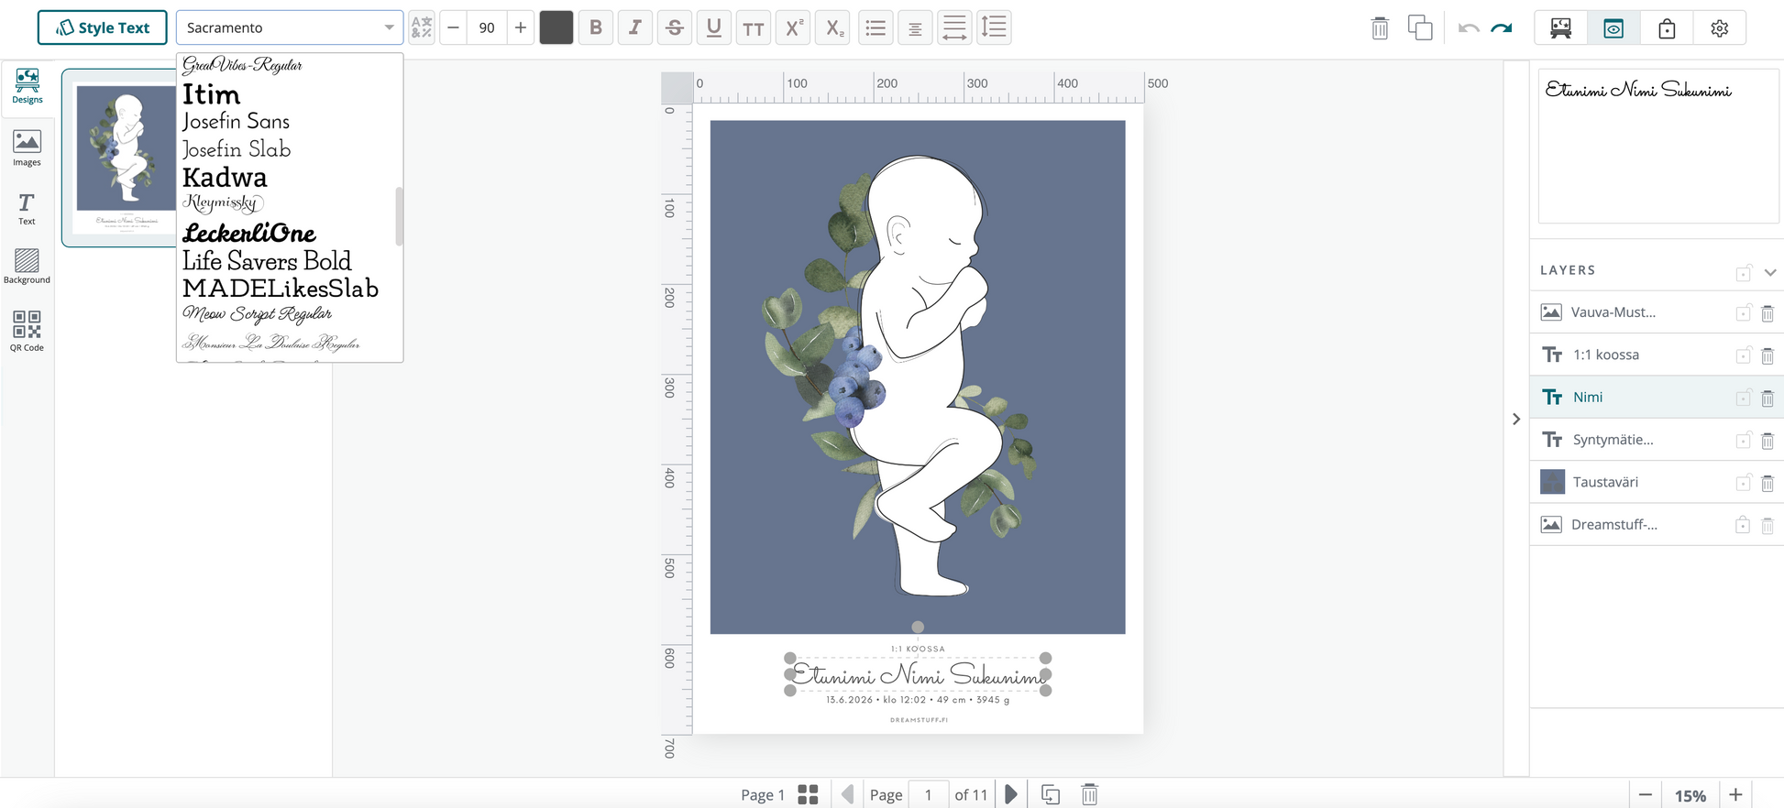
Task: Choose GreatVibes-Regular font
Action: click(242, 65)
